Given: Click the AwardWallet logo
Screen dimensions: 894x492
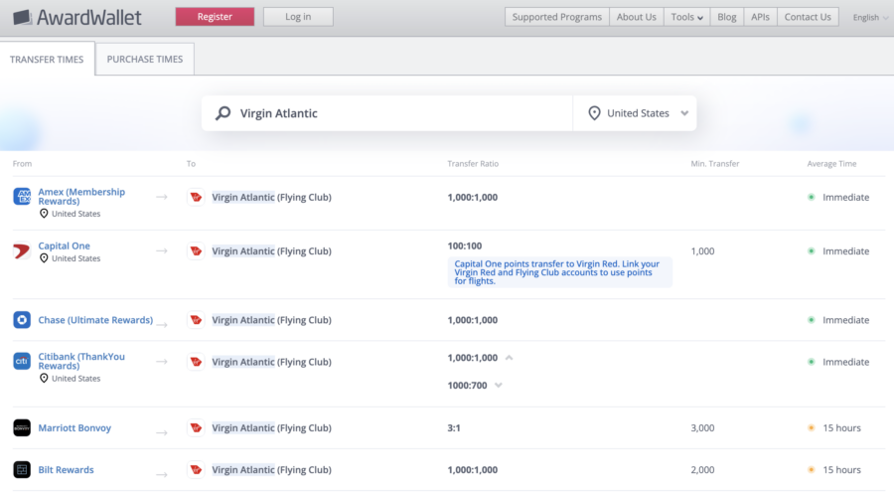Looking at the screenshot, I should pyautogui.click(x=76, y=18).
